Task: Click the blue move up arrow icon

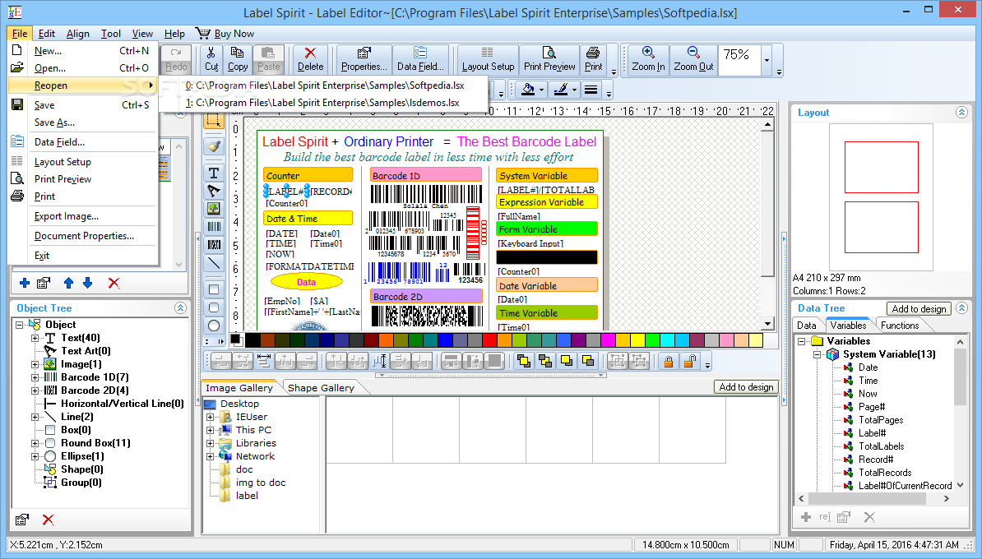Action: point(68,283)
